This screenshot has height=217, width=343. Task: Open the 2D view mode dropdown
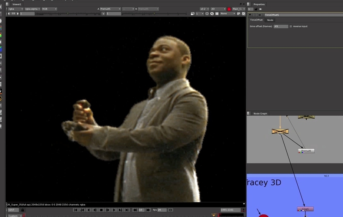(x=218, y=9)
